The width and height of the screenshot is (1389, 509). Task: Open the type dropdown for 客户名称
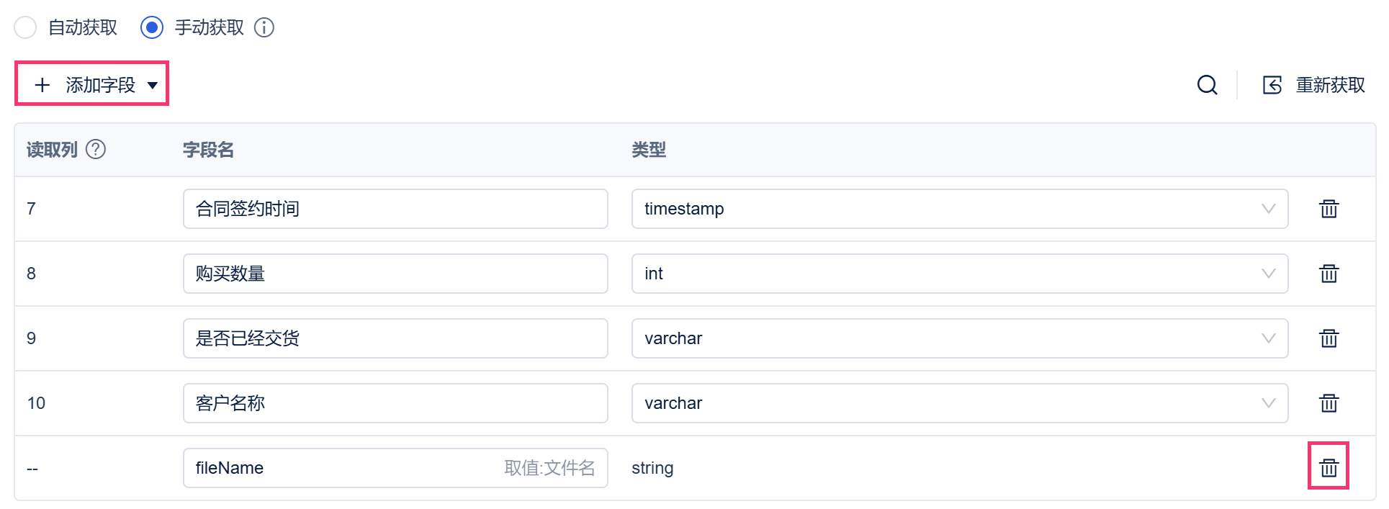[960, 403]
